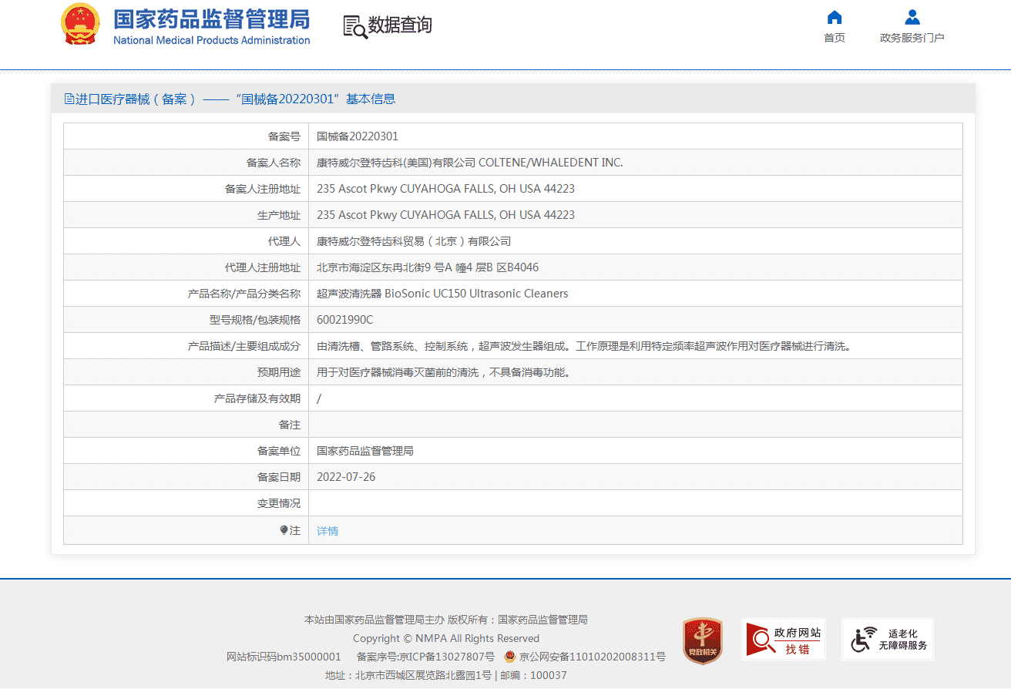The width and height of the screenshot is (1011, 699).
Task: Click the 代理人 row label
Action: click(284, 241)
